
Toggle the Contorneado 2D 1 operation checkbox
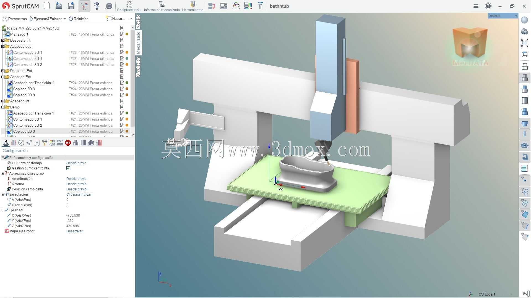tap(122, 58)
